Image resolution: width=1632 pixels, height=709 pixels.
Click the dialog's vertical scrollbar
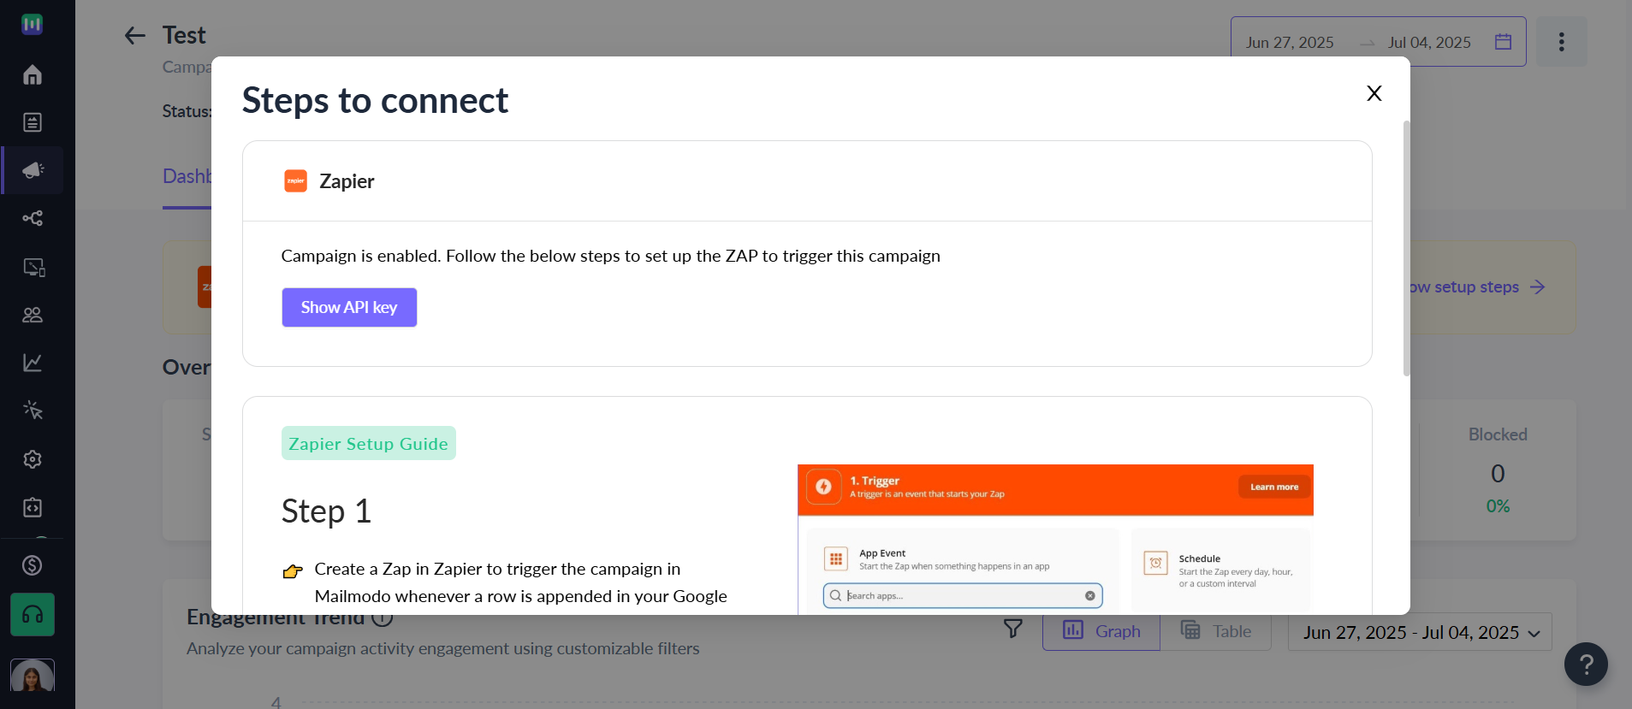[x=1406, y=248]
